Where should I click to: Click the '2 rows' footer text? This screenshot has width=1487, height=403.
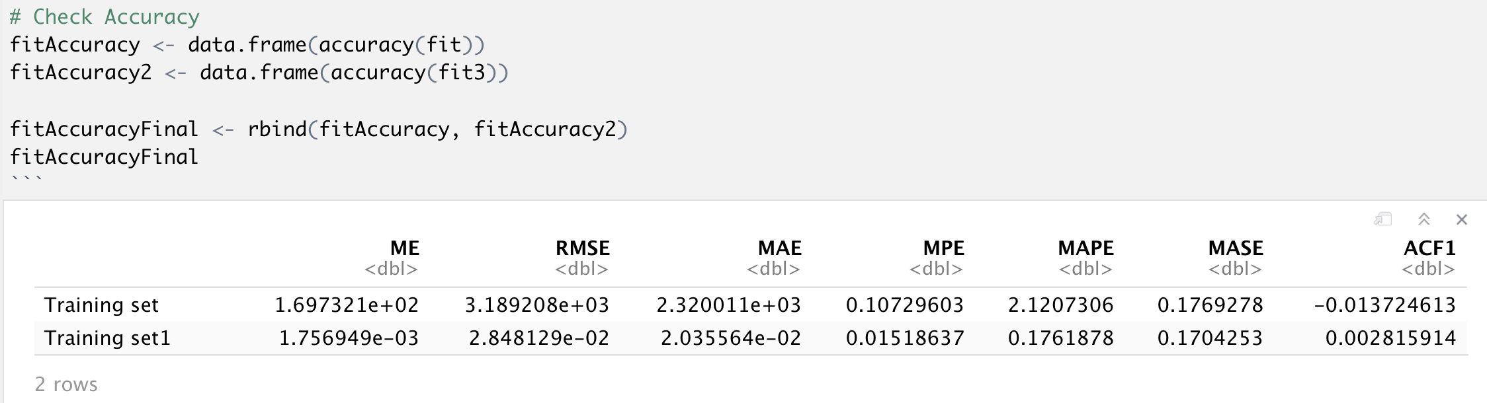click(66, 385)
